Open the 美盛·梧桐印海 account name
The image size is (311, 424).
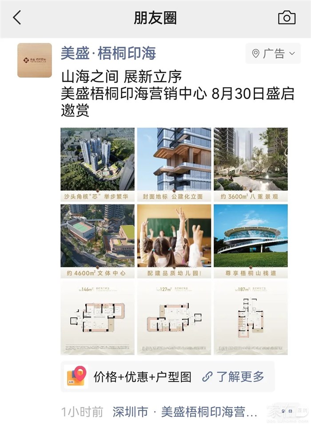(108, 53)
